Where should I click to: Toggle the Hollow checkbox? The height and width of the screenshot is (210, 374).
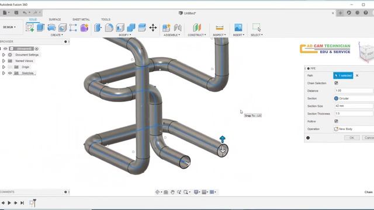336,121
